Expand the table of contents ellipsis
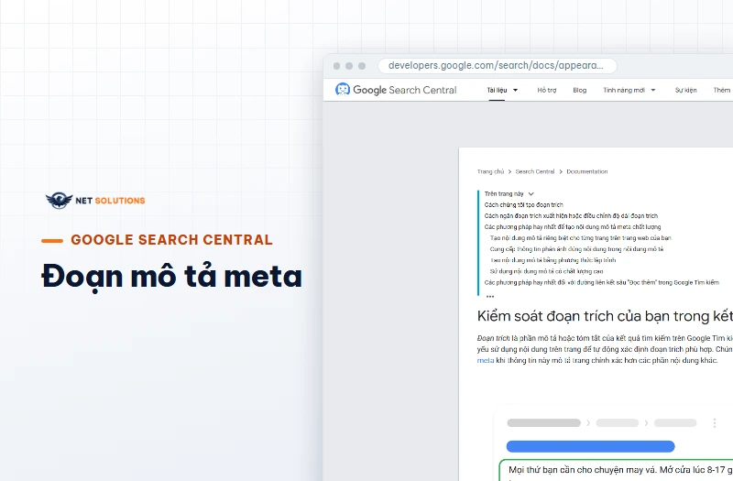Image resolution: width=733 pixels, height=481 pixels. [x=489, y=296]
